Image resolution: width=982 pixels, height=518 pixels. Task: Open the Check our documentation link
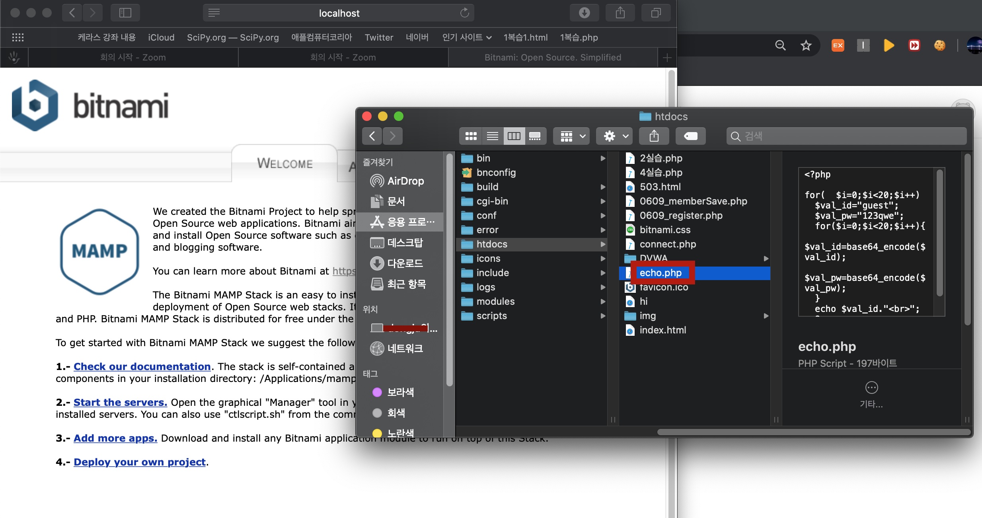coord(142,366)
